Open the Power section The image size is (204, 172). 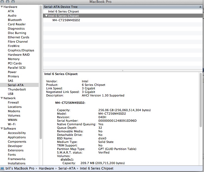click(x=12, y=72)
